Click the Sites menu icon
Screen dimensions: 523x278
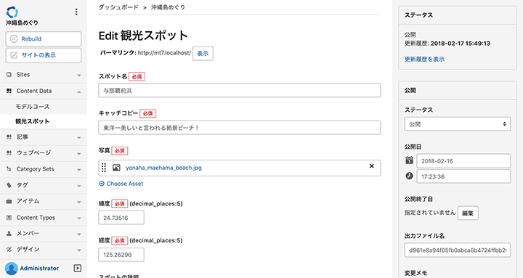point(9,75)
